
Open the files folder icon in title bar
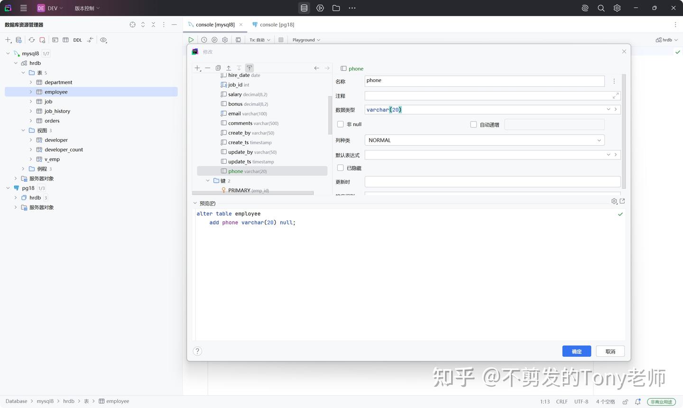point(336,8)
